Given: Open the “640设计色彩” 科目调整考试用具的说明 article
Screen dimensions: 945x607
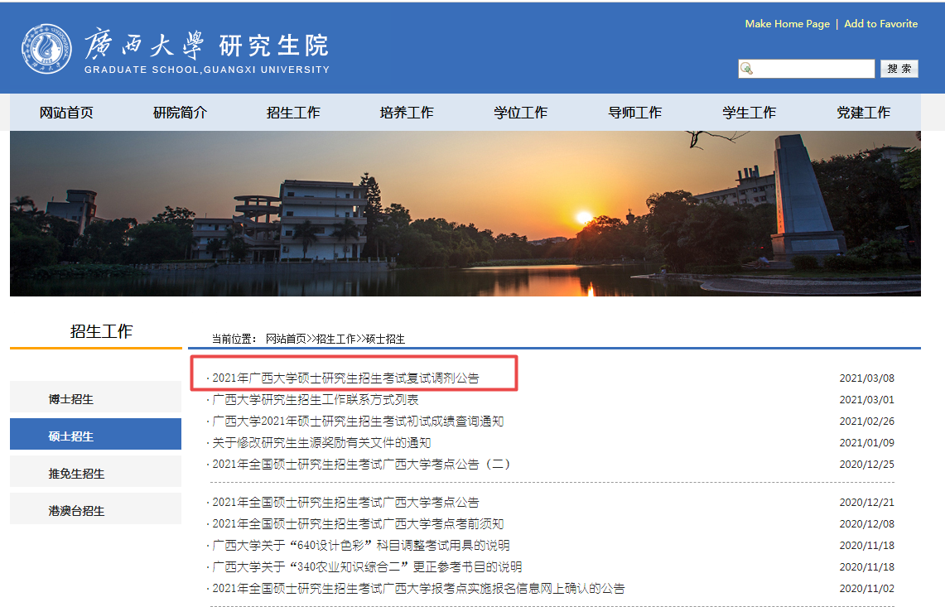Looking at the screenshot, I should point(360,546).
